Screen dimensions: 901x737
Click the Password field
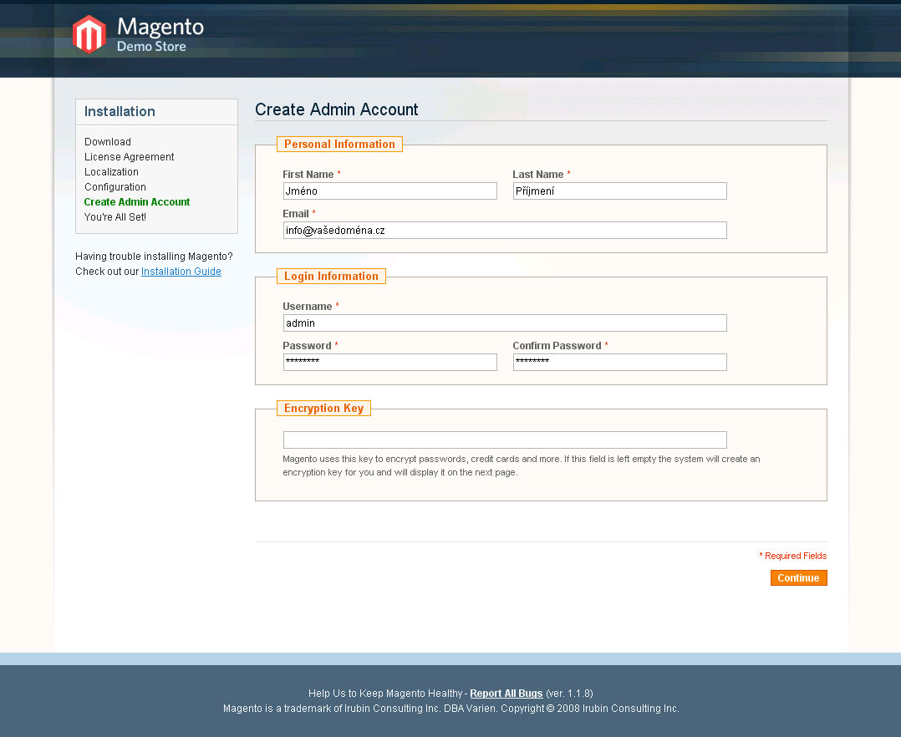pos(389,362)
